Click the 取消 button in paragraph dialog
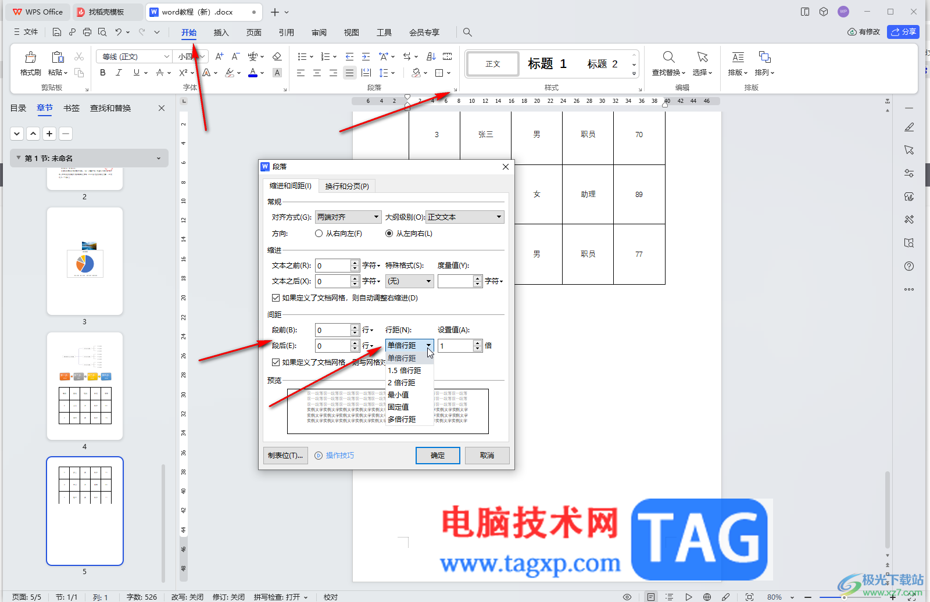 click(x=487, y=456)
